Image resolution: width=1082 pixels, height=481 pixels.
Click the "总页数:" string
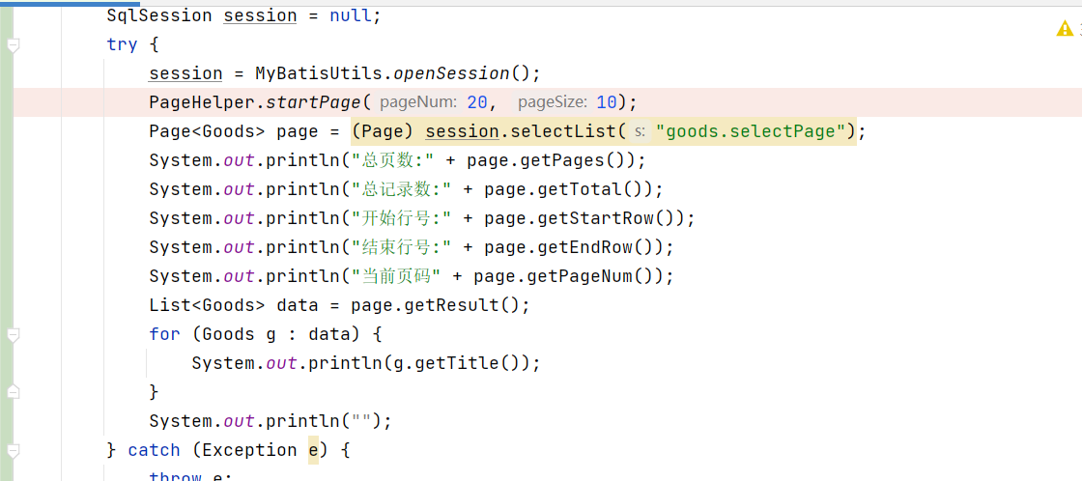pos(392,160)
